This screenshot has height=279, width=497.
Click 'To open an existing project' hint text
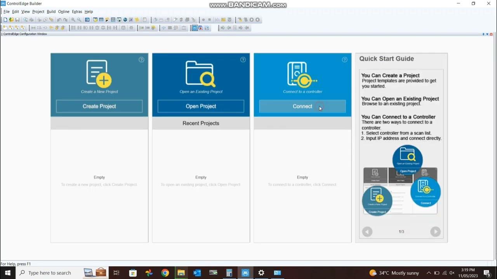(201, 184)
